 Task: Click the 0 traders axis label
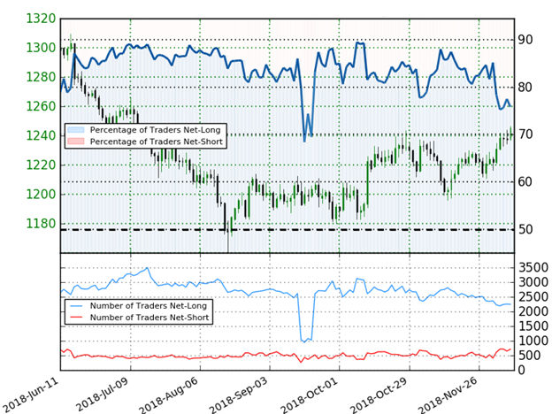pyautogui.click(x=521, y=371)
